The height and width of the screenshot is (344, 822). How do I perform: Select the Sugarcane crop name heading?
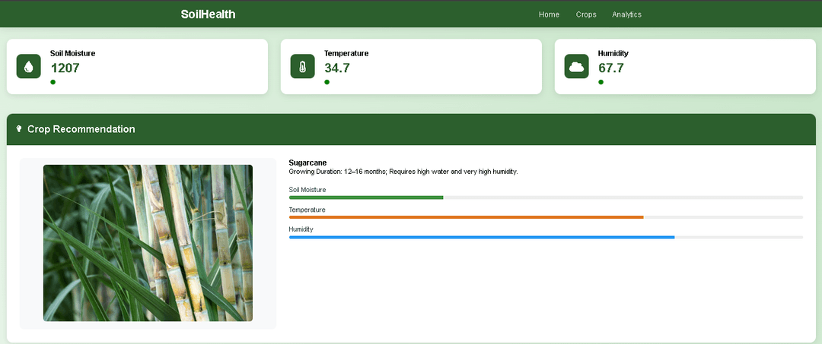[x=307, y=163]
